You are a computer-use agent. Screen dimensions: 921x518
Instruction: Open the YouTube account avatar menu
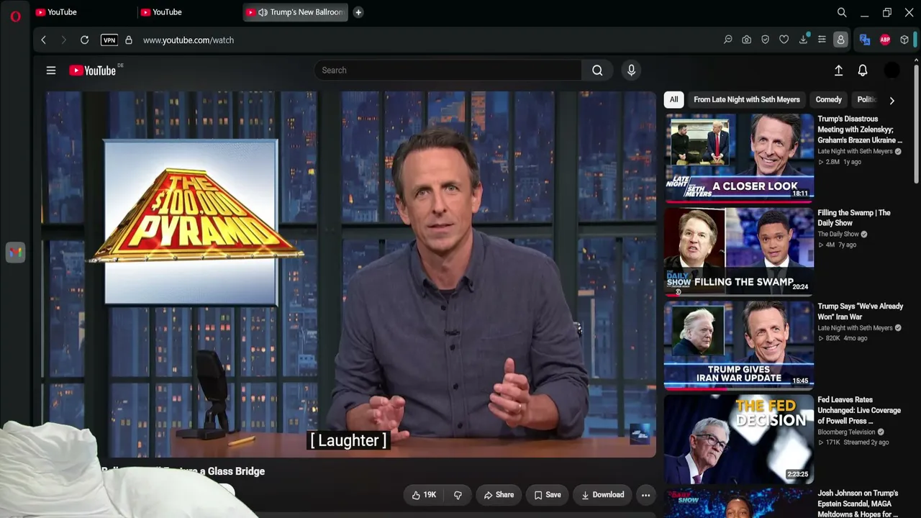coord(891,71)
